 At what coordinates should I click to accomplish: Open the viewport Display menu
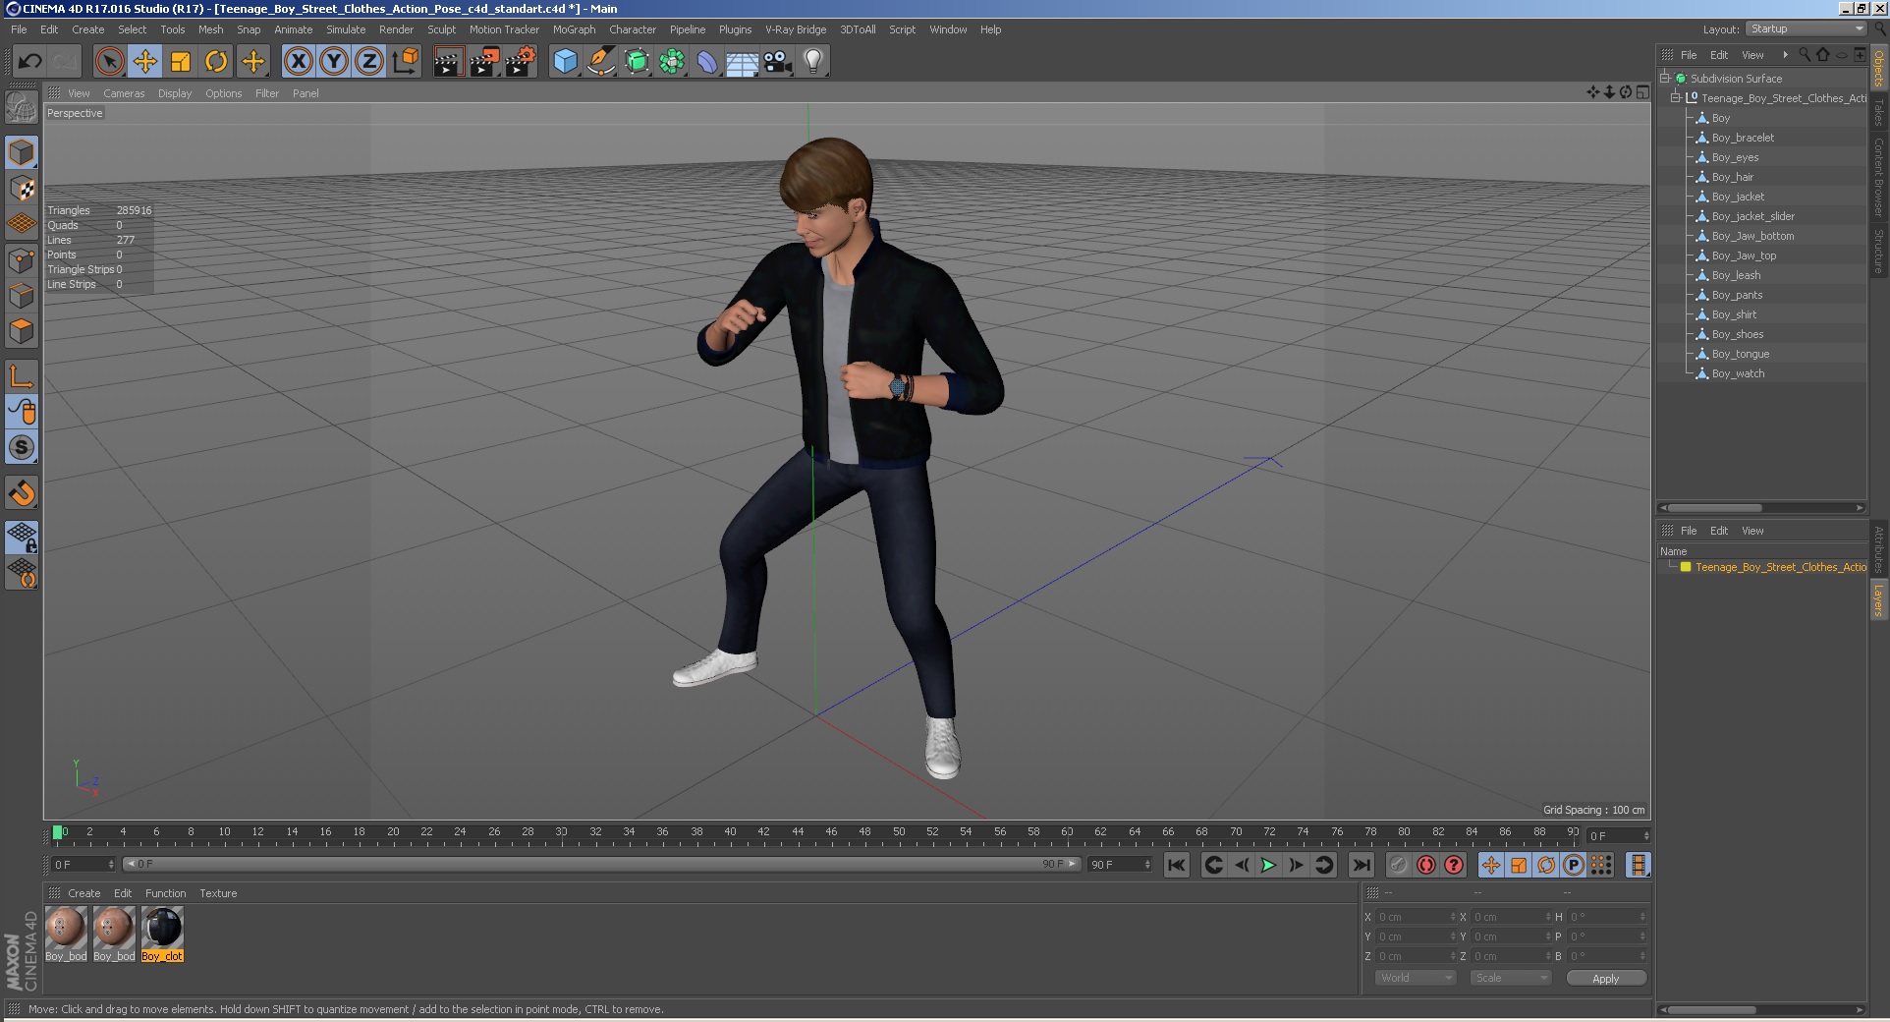[175, 93]
